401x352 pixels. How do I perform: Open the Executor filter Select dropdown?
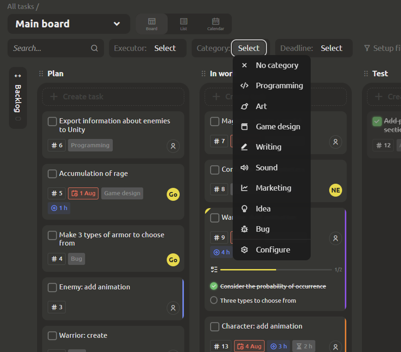click(x=165, y=48)
